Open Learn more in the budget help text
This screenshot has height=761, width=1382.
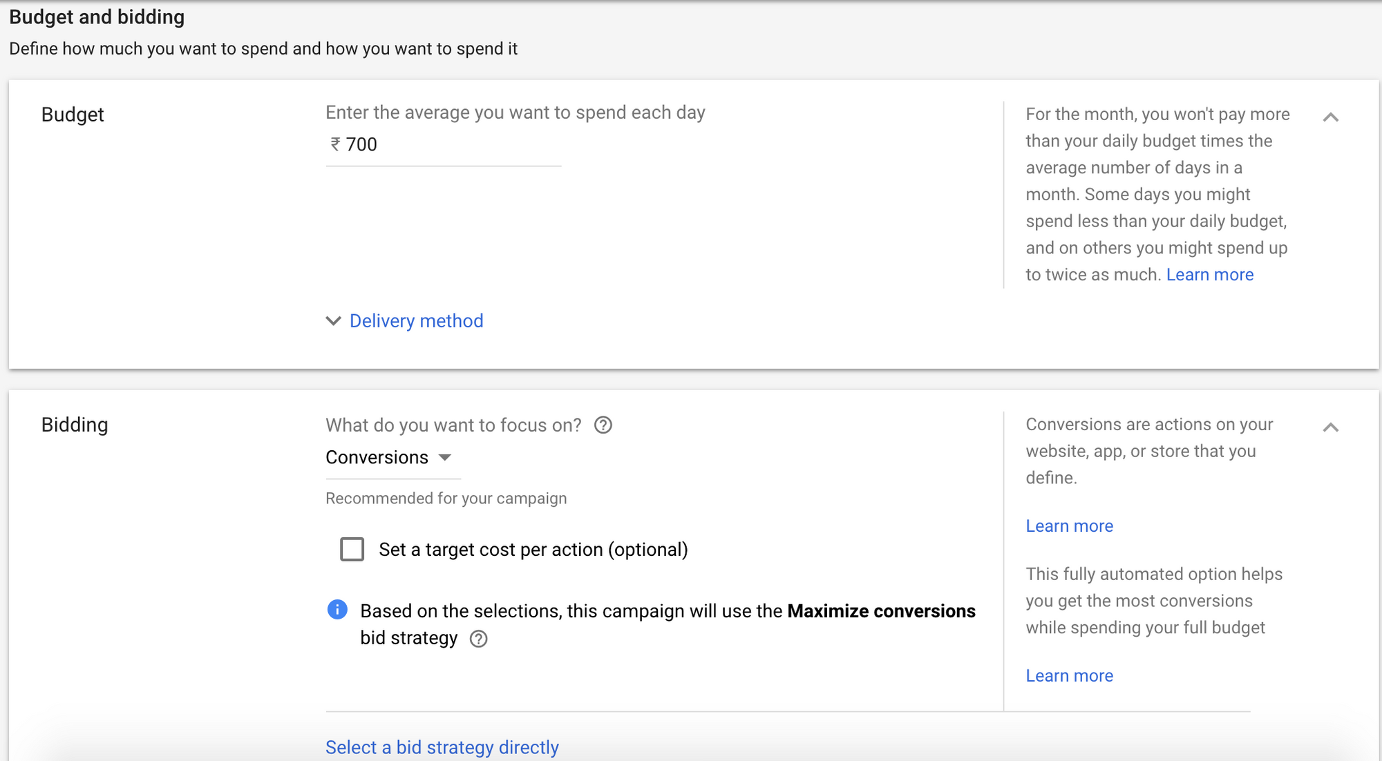click(x=1209, y=275)
